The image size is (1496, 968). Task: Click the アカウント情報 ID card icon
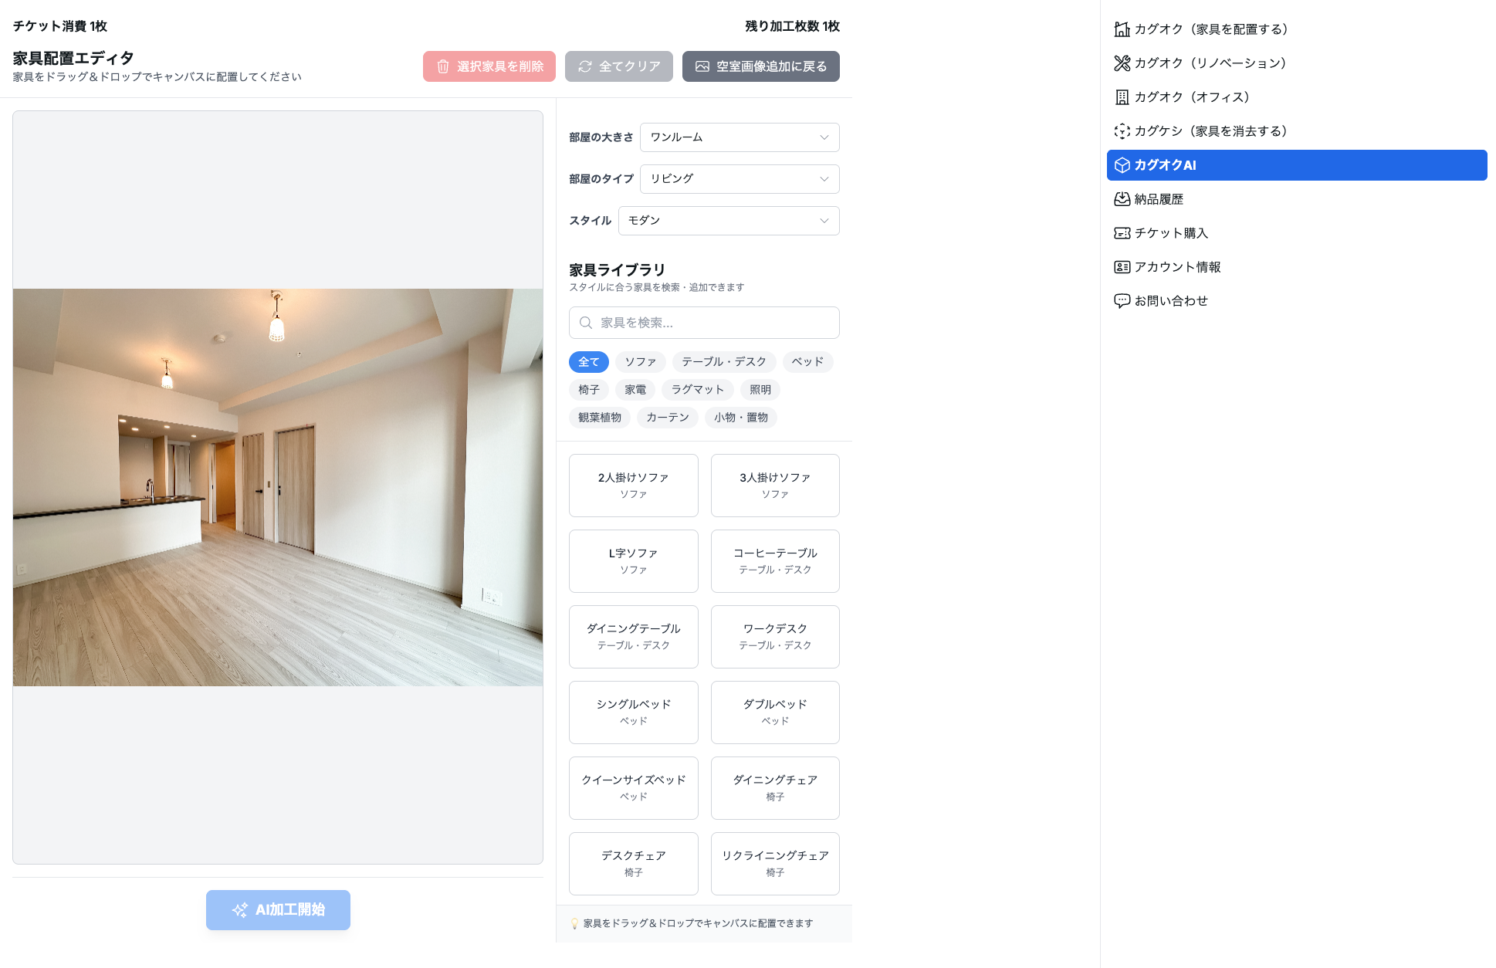(x=1122, y=267)
